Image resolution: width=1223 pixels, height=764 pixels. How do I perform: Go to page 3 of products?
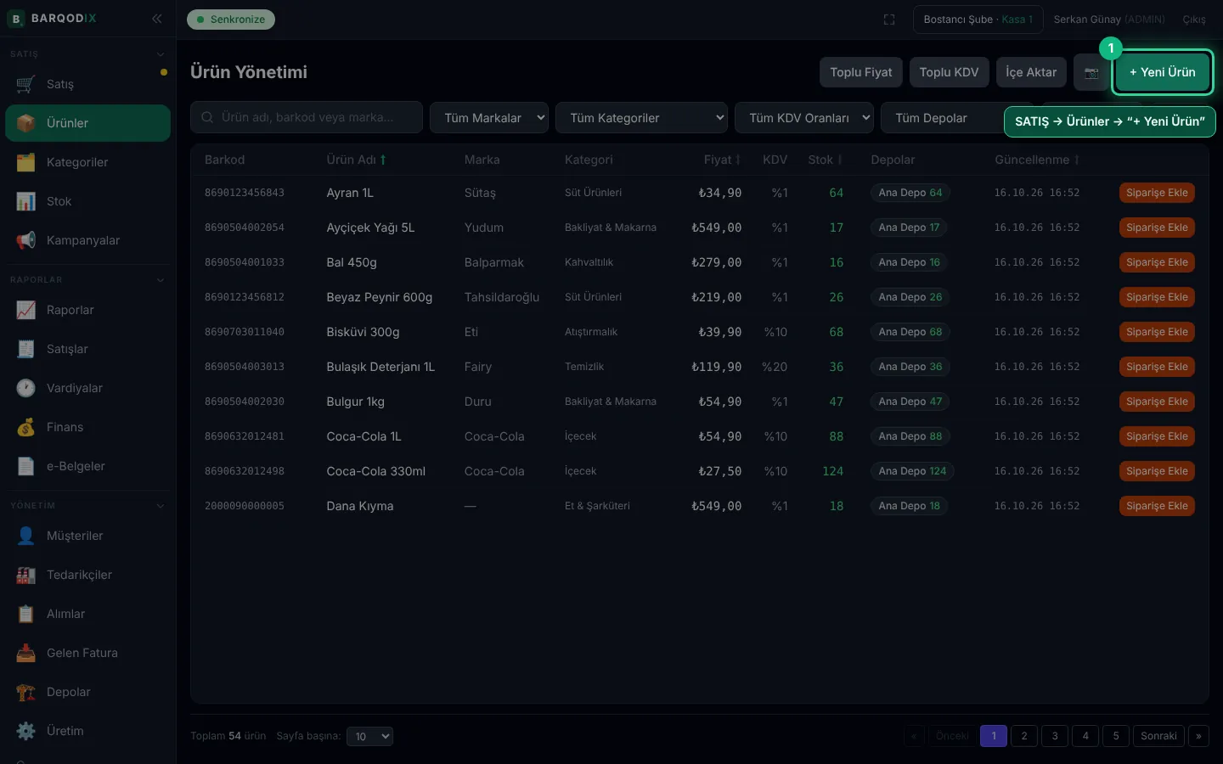pos(1055,736)
